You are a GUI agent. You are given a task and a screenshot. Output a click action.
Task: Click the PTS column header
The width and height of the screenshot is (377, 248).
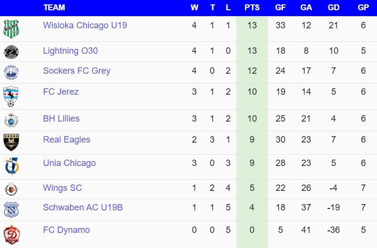click(x=252, y=8)
